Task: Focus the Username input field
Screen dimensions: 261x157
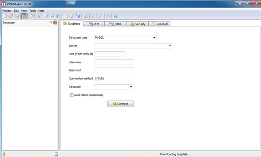Action: click(x=114, y=62)
